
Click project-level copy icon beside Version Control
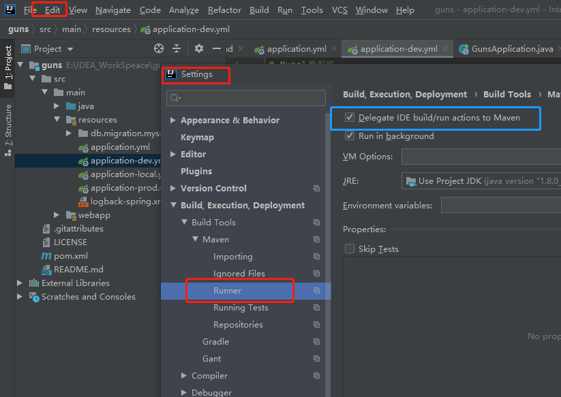[316, 189]
